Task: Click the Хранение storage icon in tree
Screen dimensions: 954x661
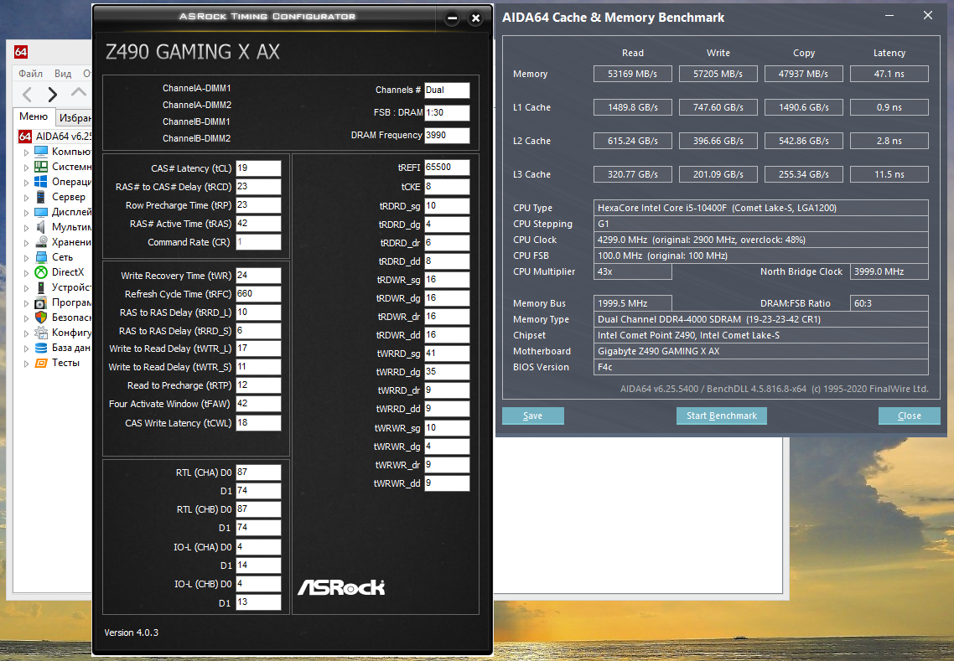Action: (41, 242)
